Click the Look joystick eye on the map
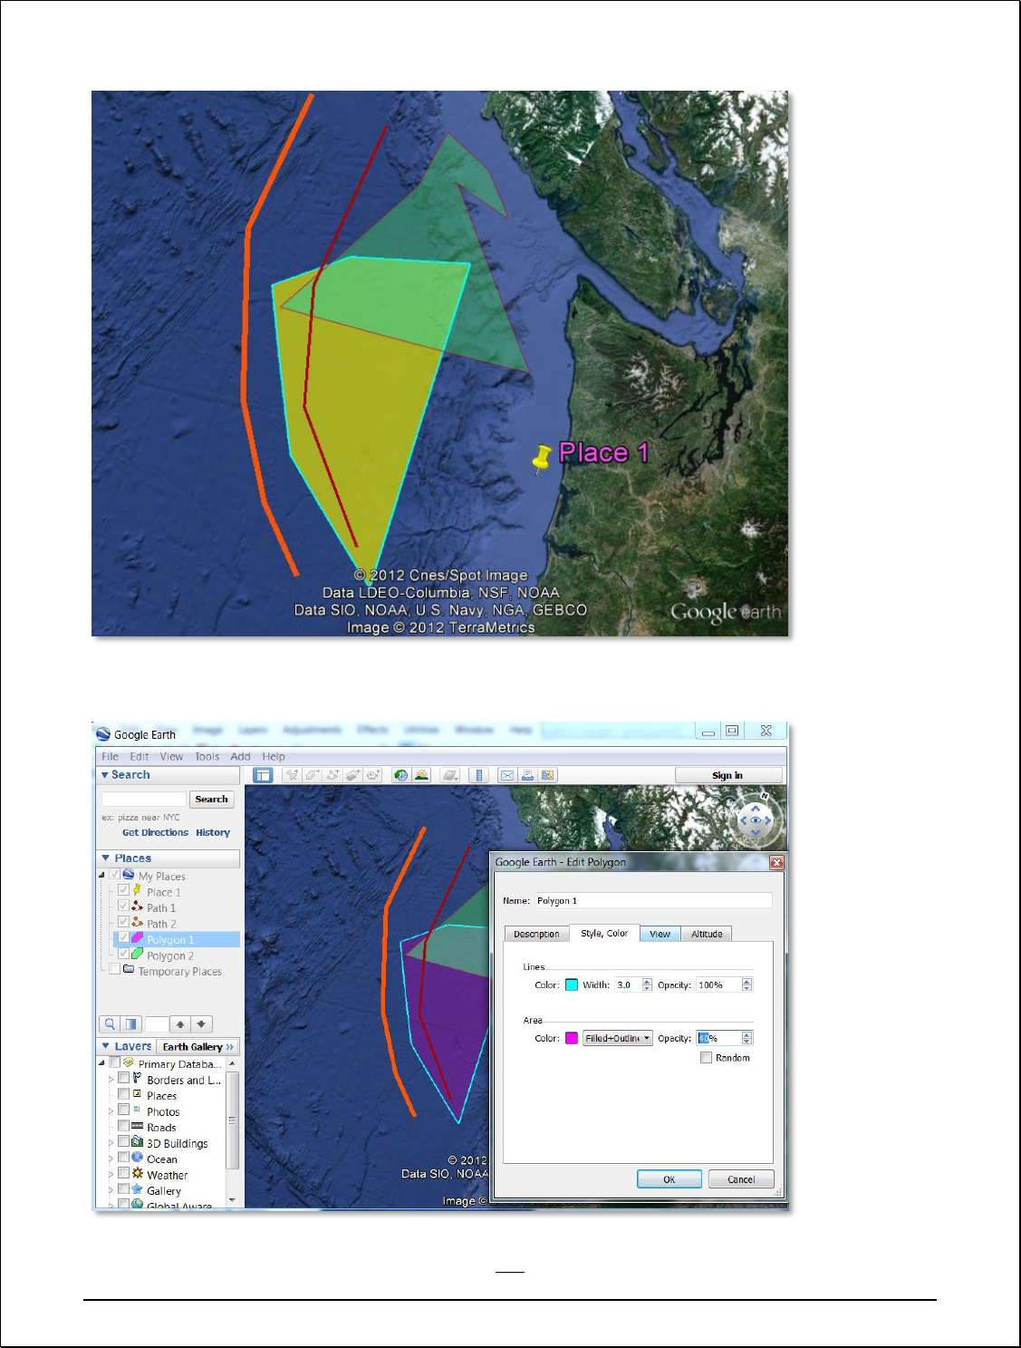Viewport: 1021px width, 1348px height. (x=756, y=820)
